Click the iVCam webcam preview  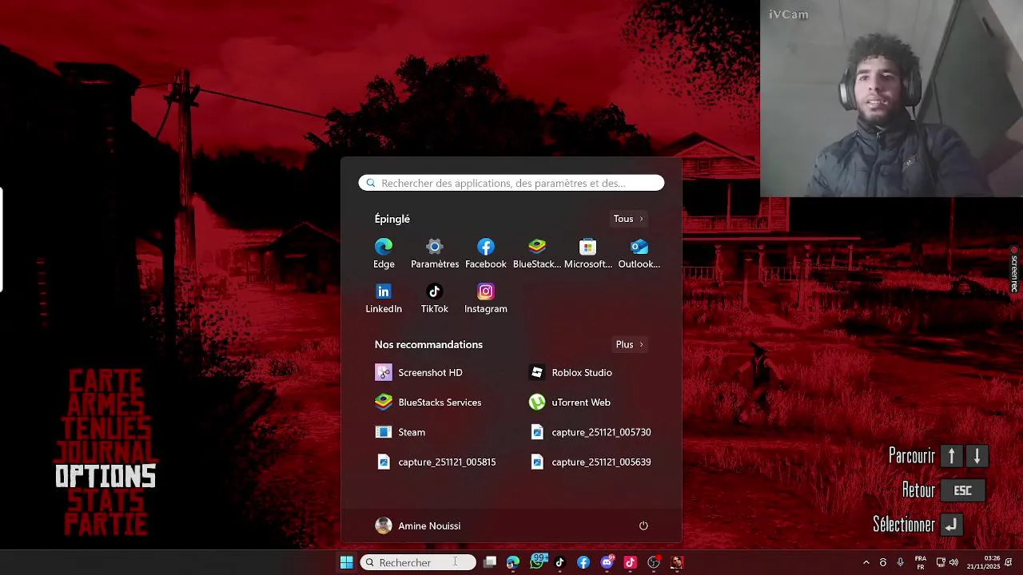click(891, 98)
